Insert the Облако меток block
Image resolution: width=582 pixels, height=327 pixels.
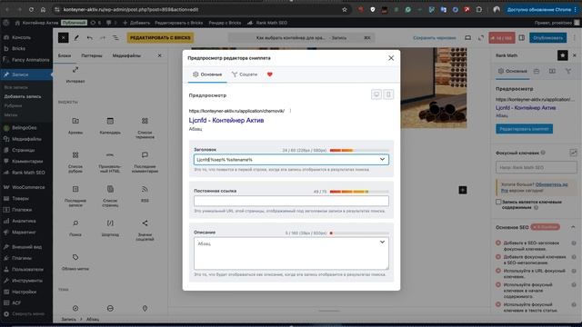pos(75,263)
